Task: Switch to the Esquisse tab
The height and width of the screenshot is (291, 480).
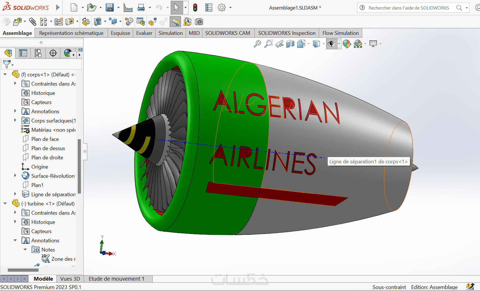Action: click(120, 33)
